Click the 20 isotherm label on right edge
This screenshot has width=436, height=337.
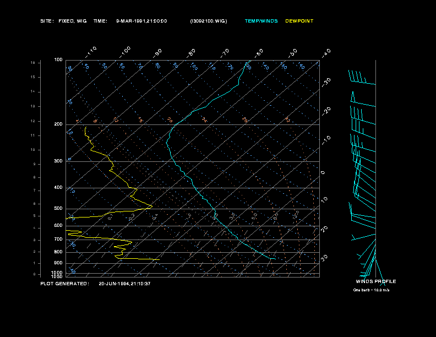pos(324,229)
